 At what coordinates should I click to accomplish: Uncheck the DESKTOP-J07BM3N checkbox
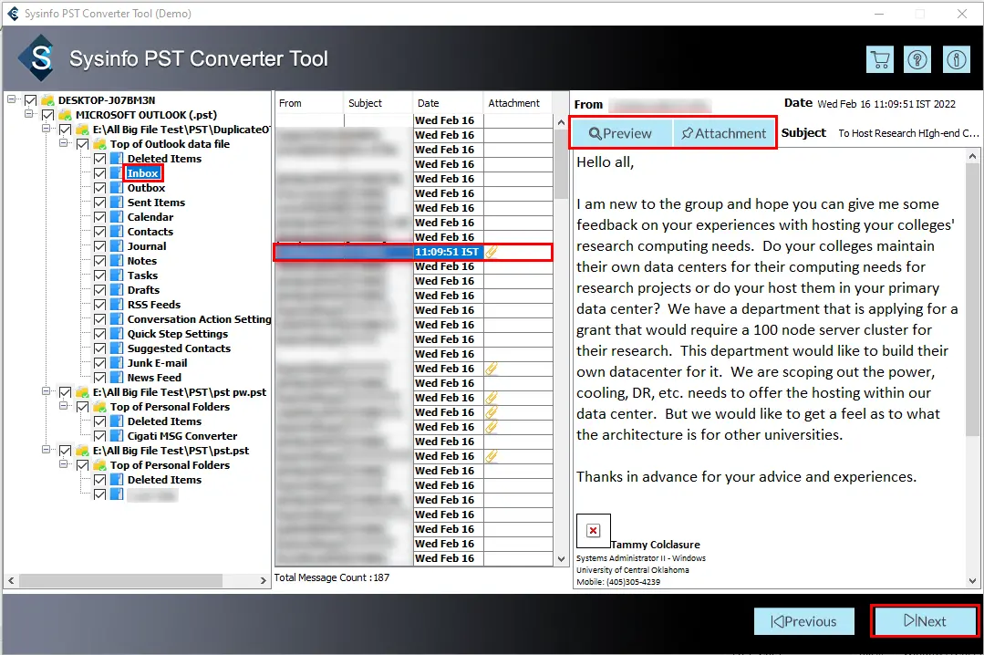click(x=30, y=99)
